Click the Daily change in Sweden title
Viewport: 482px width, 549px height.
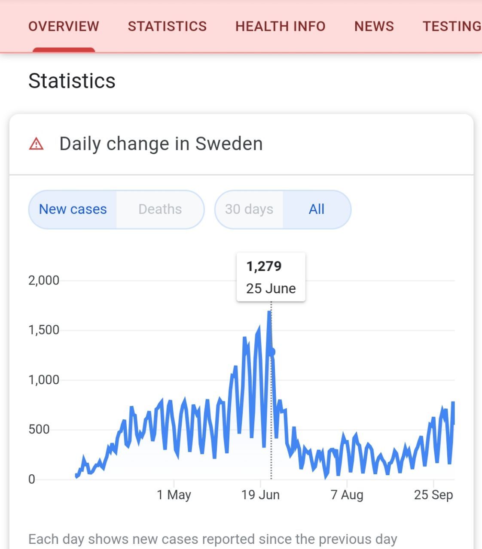(161, 144)
